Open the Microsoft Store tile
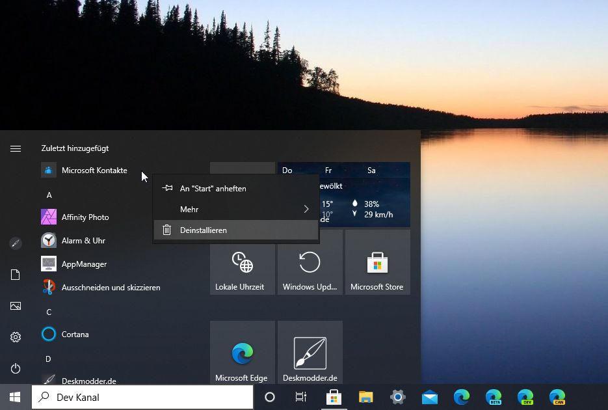This screenshot has width=608, height=410. pyautogui.click(x=377, y=262)
